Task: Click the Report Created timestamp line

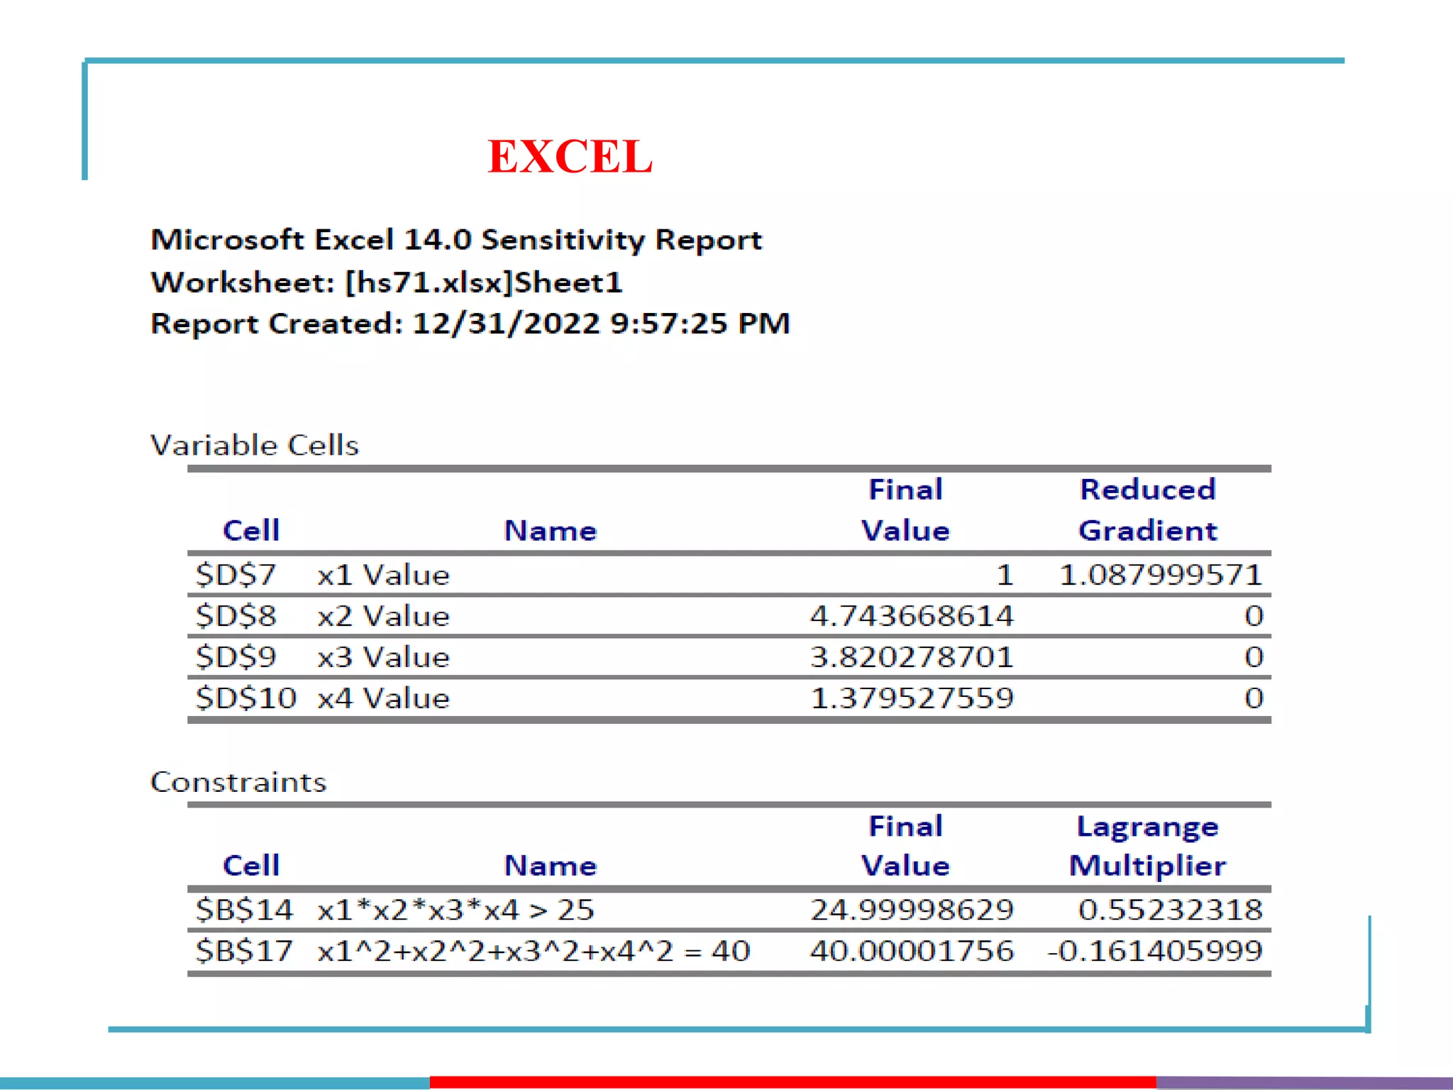Action: coord(470,324)
